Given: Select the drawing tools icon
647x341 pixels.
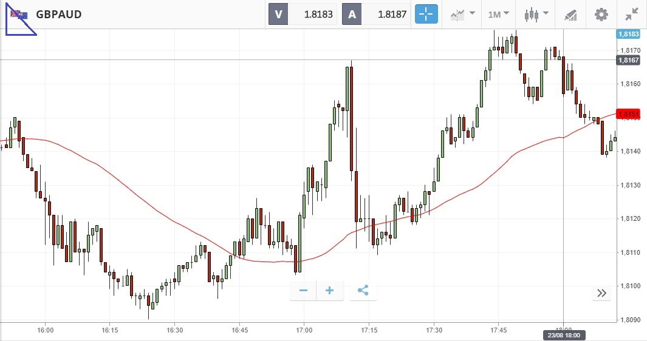Looking at the screenshot, I should tap(570, 14).
